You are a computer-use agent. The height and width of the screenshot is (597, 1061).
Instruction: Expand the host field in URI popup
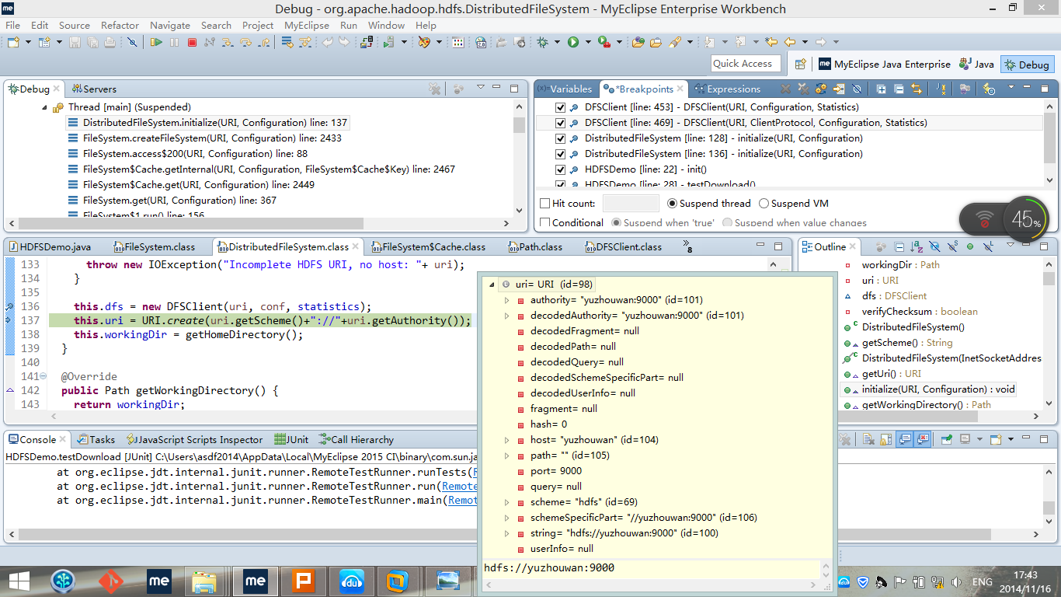click(x=507, y=440)
